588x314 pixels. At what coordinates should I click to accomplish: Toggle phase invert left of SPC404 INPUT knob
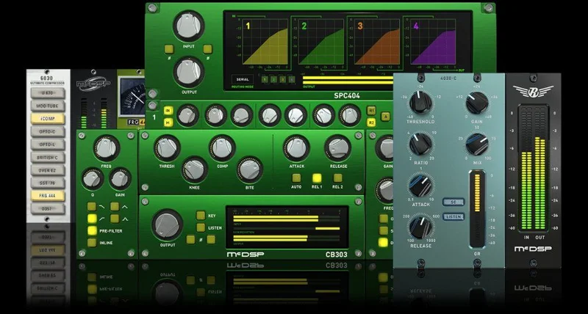(169, 49)
